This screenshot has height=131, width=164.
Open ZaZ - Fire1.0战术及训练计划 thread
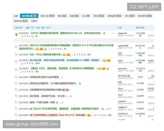point(45,54)
